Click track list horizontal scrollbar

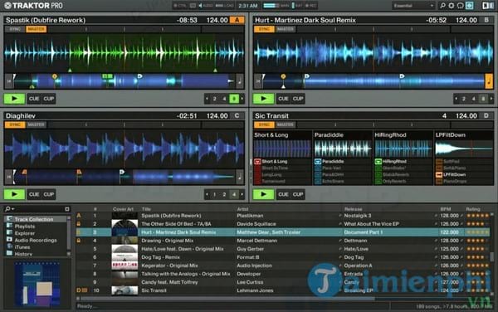[227, 299]
